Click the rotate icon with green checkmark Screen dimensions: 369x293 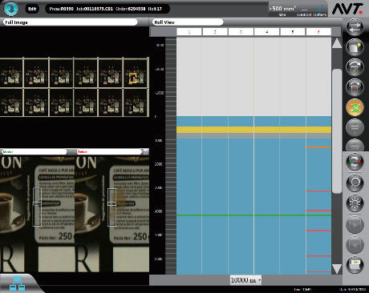(355, 67)
